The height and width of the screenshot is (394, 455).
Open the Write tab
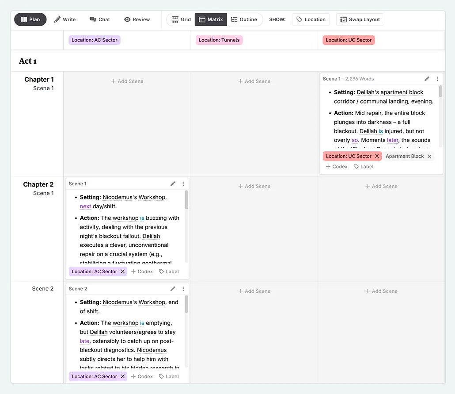pyautogui.click(x=65, y=19)
